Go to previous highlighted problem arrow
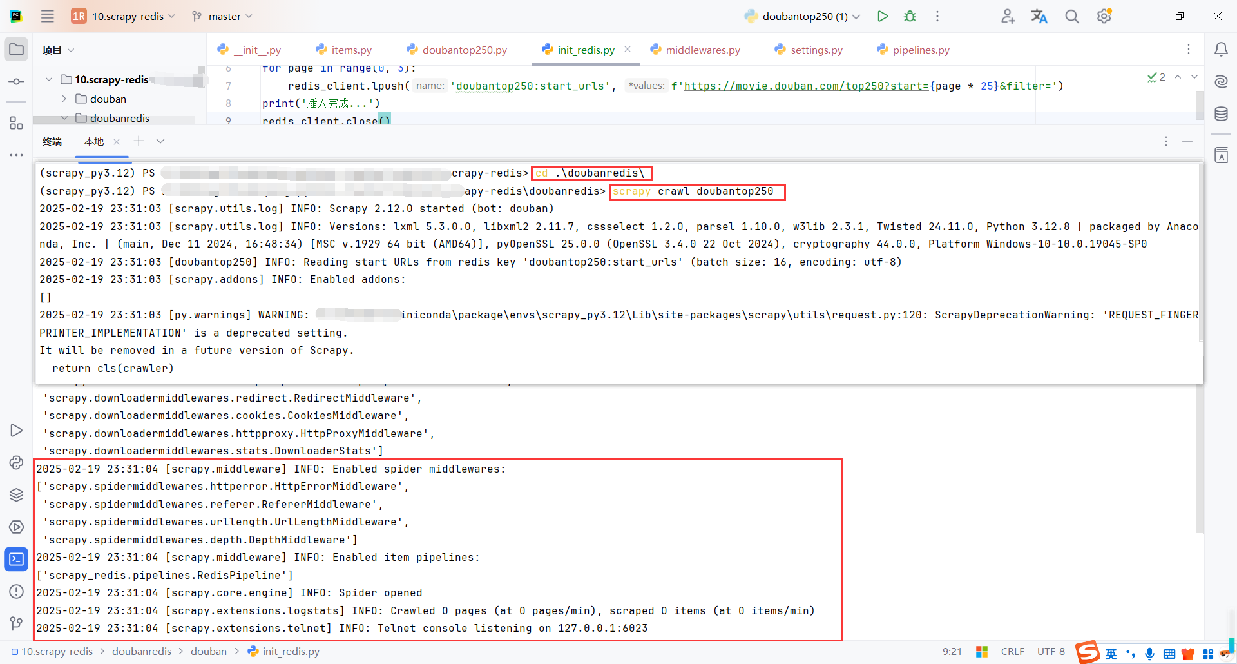Viewport: 1237px width, 664px height. [1178, 77]
